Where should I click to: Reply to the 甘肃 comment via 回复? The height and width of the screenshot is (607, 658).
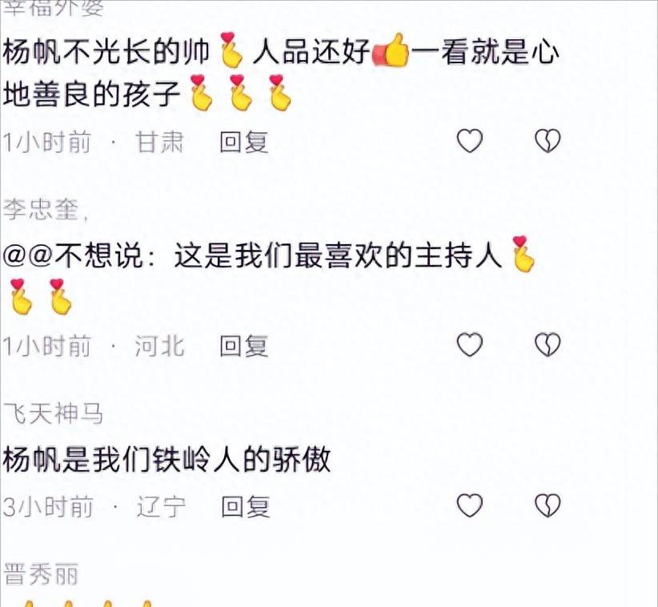pos(244,142)
